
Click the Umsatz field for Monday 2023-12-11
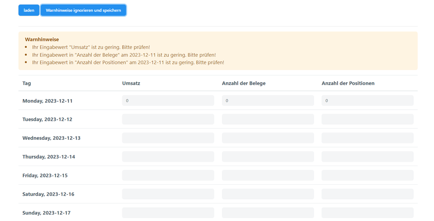(168, 100)
